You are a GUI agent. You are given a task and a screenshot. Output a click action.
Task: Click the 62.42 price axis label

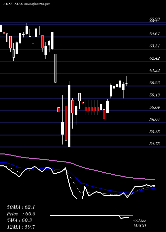(155, 58)
